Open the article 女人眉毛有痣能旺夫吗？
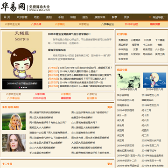Screen dimensions: 168x168 pos(84,123)
